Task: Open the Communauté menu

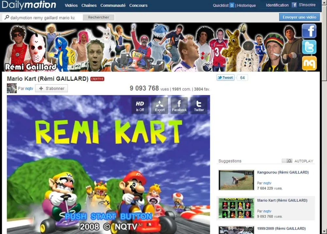Action: [x=113, y=6]
